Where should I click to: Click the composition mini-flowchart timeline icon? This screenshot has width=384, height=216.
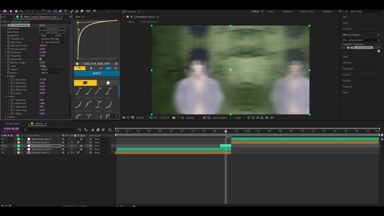[x=79, y=130]
